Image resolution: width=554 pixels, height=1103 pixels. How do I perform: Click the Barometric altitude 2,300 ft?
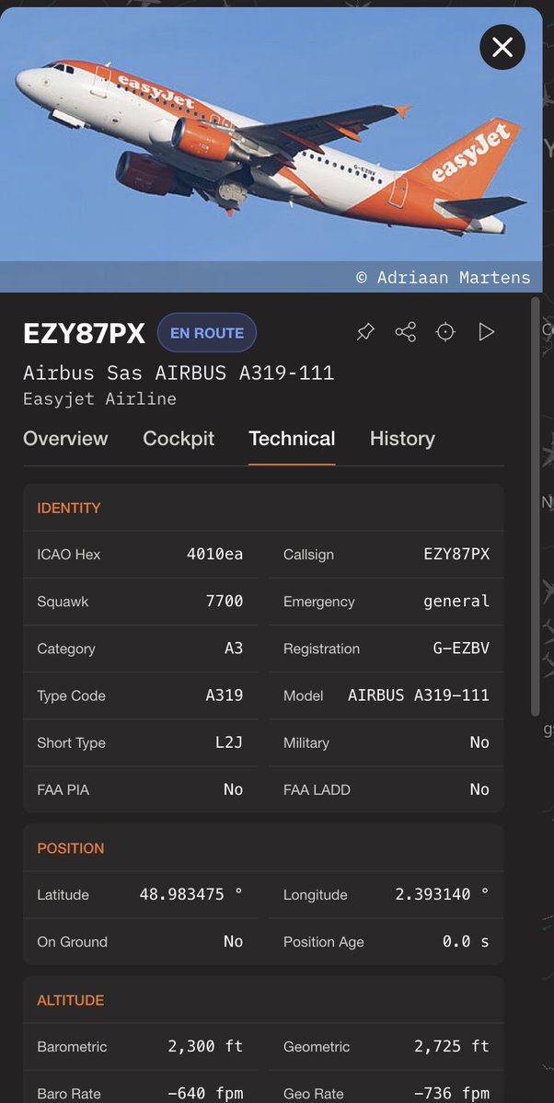(205, 1047)
